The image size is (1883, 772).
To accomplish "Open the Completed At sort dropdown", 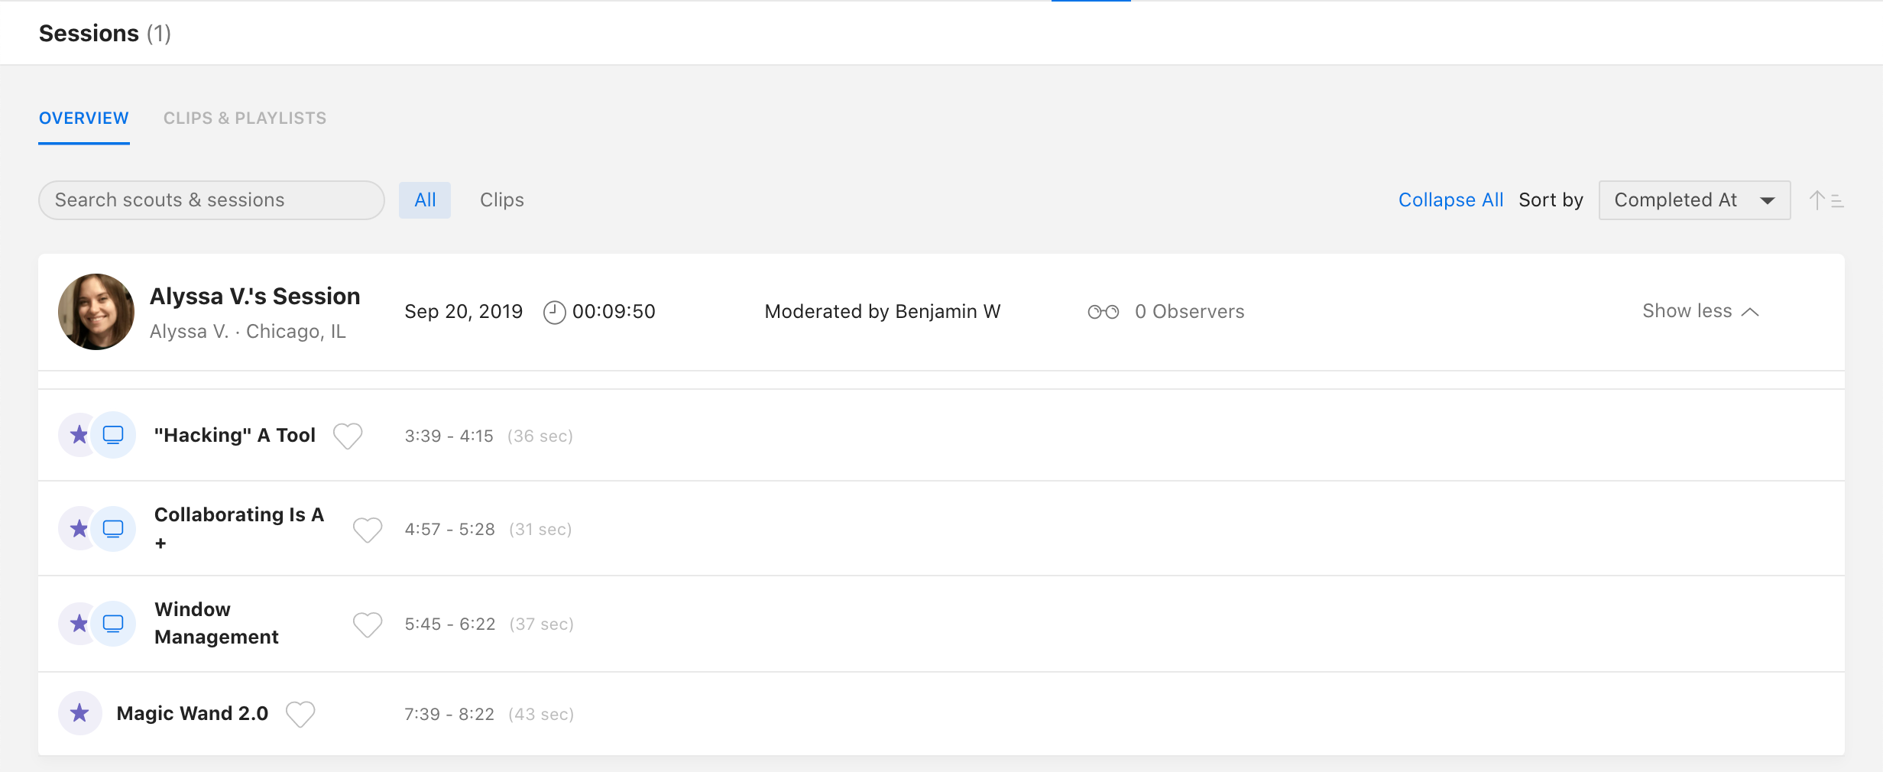I will 1694,200.
